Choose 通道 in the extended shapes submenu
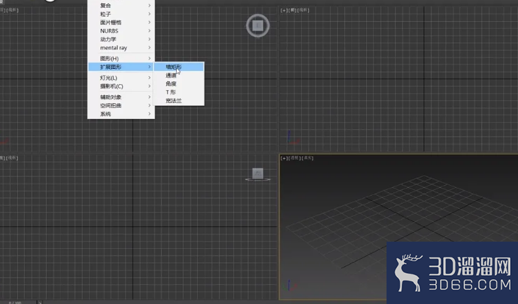This screenshot has height=304, width=518. (x=179, y=76)
